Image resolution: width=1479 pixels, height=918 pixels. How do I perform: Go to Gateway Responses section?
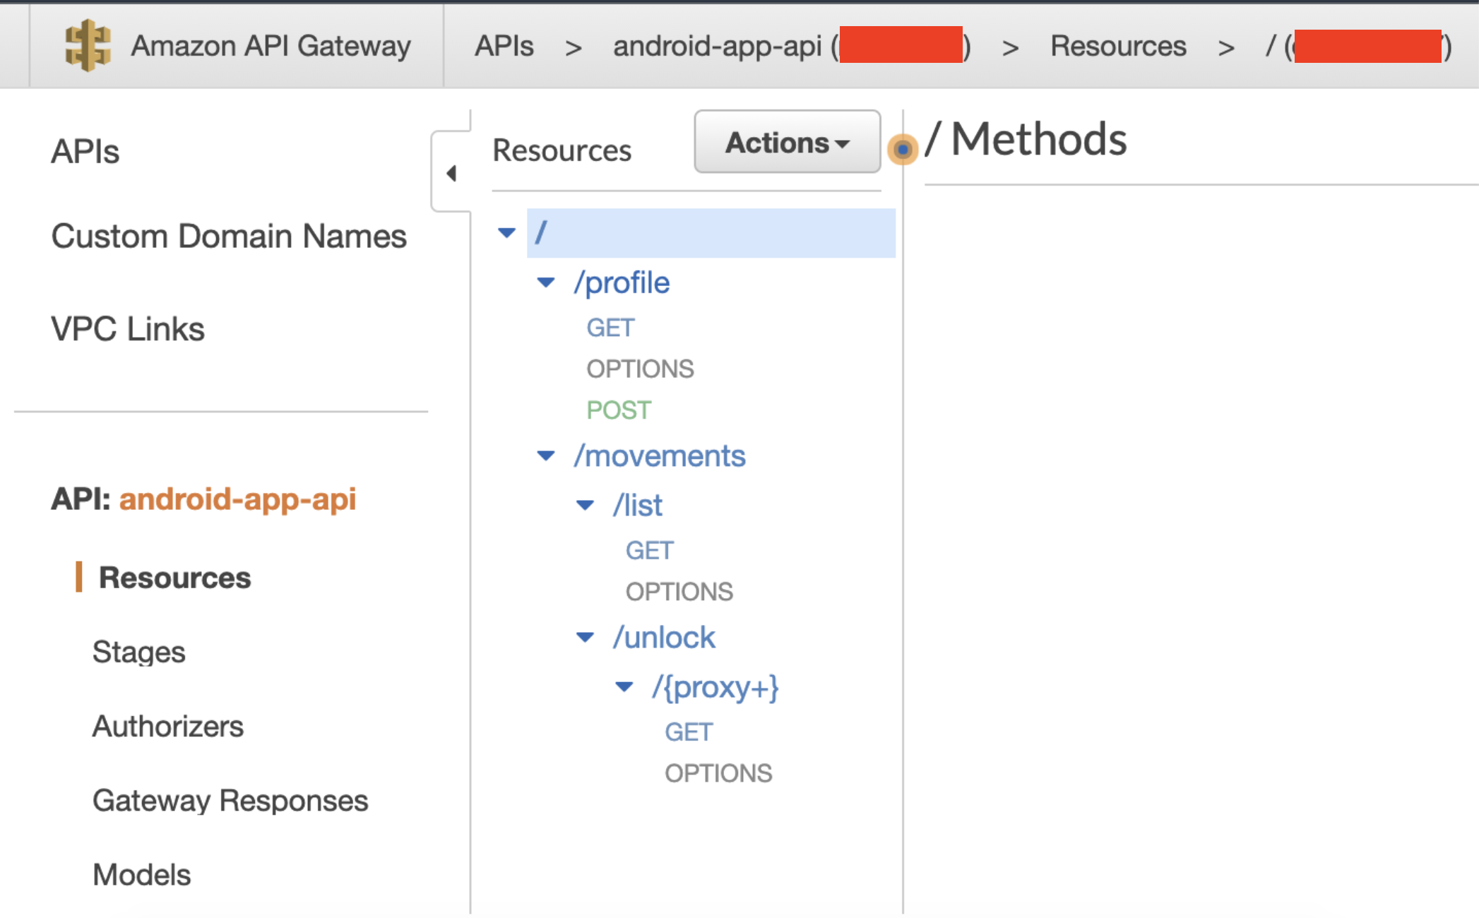(x=230, y=800)
